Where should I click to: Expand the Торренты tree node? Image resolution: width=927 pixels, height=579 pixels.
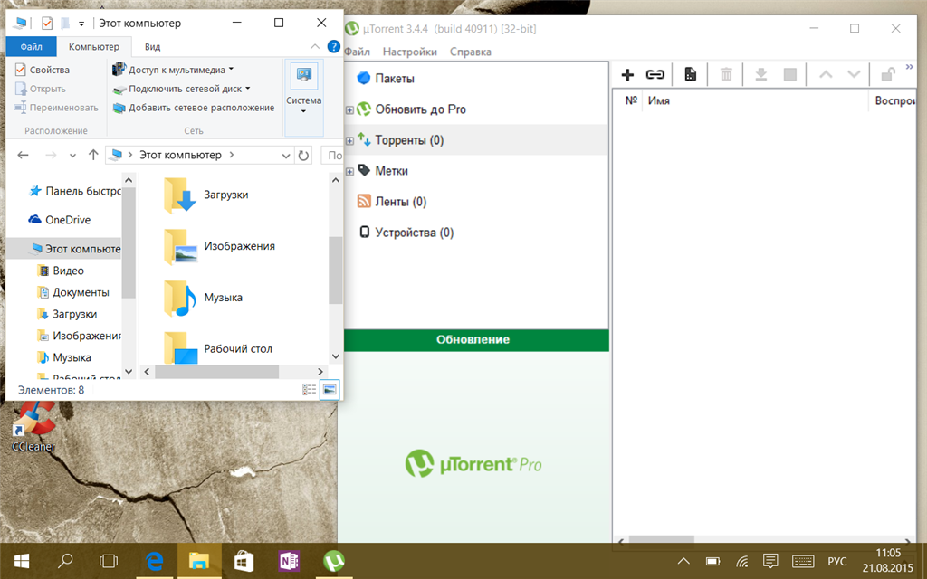[x=349, y=140]
